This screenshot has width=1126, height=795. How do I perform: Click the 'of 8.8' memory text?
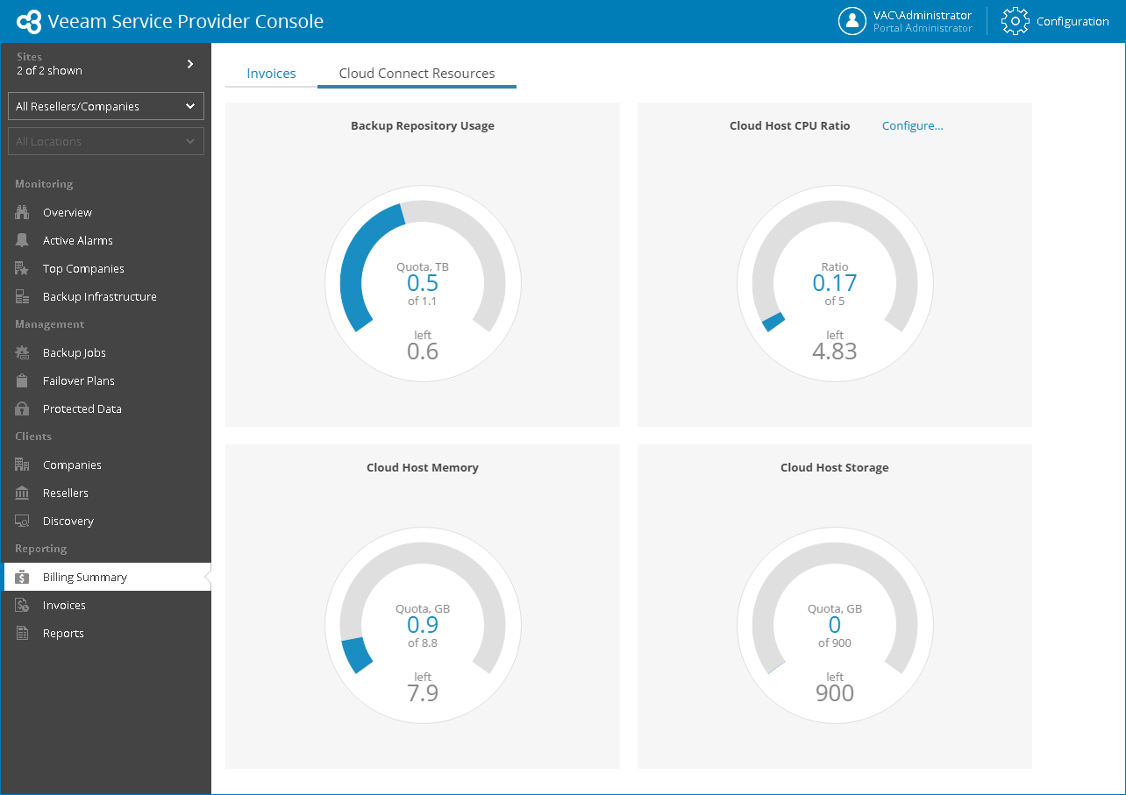tap(423, 642)
